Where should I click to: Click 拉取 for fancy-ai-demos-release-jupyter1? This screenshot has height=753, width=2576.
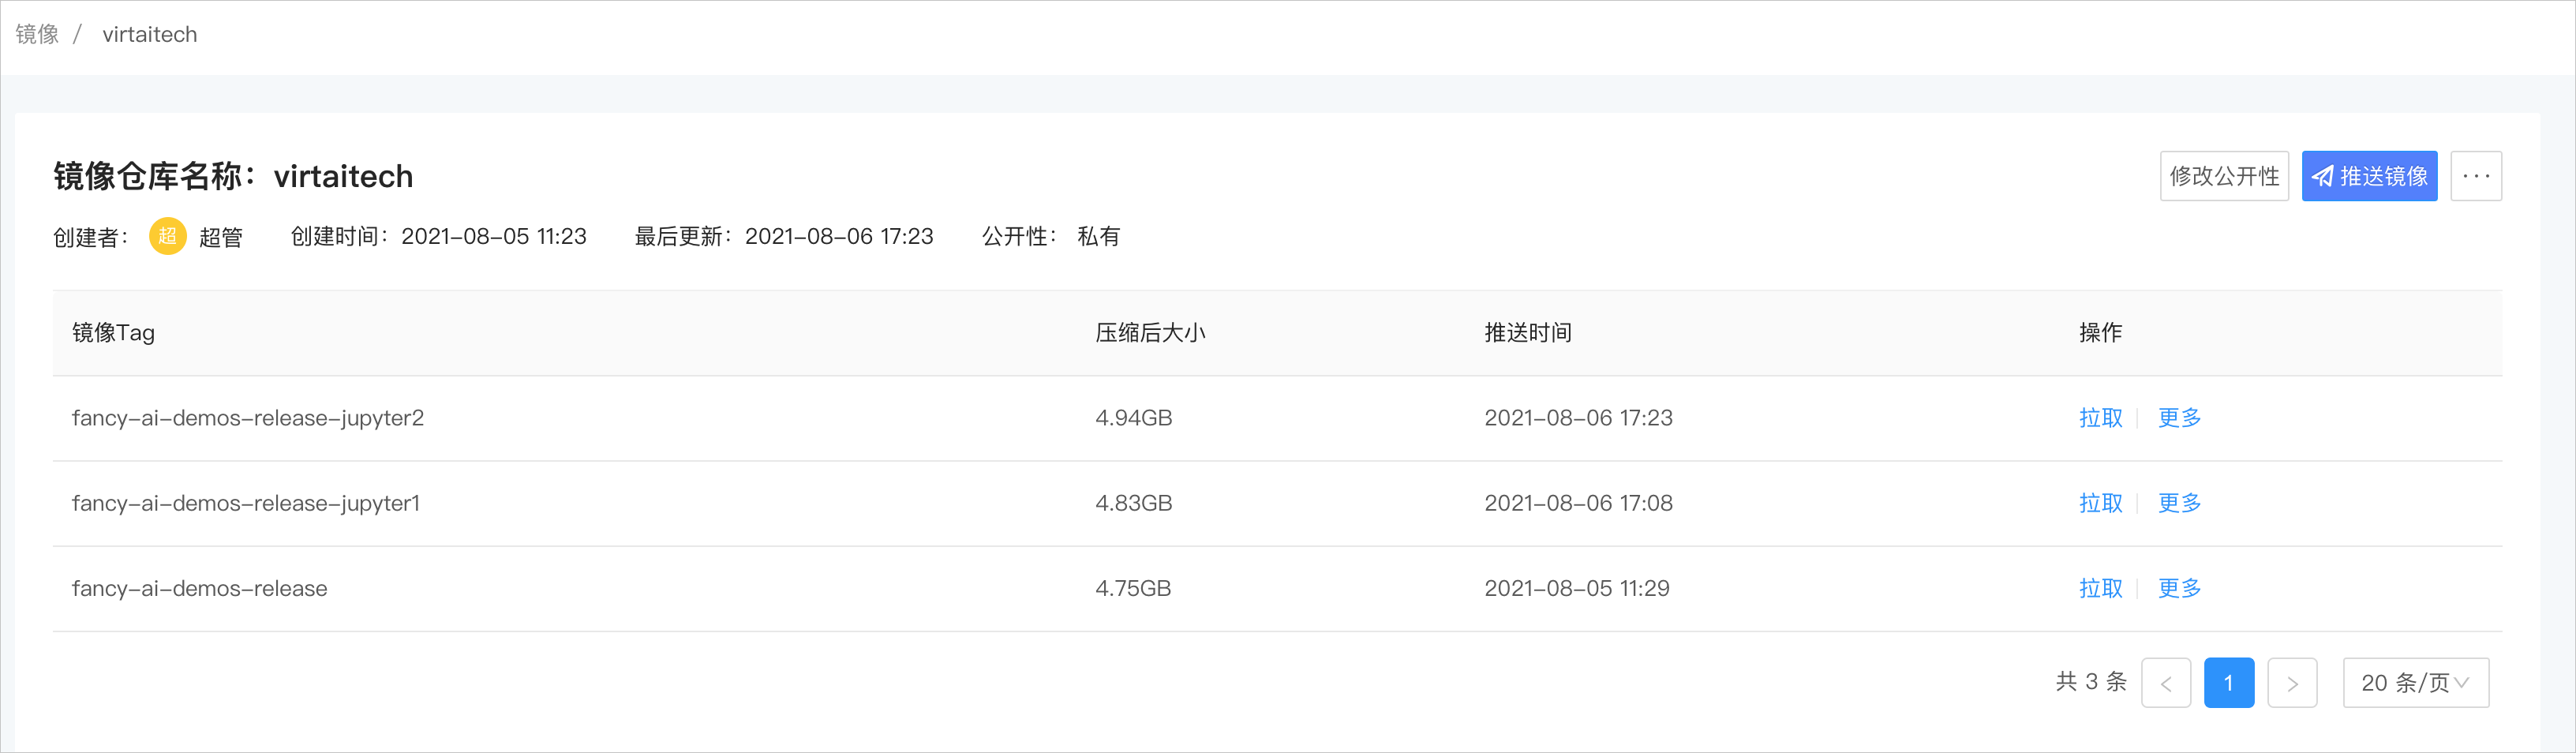[2100, 503]
